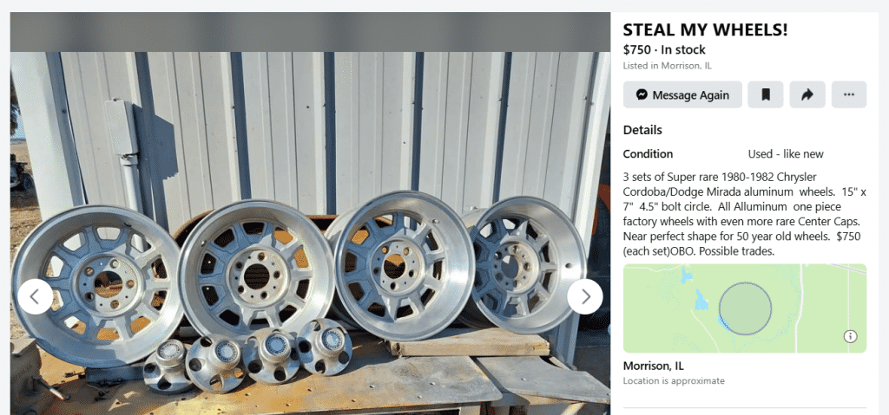This screenshot has width=889, height=415.
Task: Click the Used - like new condition value
Action: [785, 154]
